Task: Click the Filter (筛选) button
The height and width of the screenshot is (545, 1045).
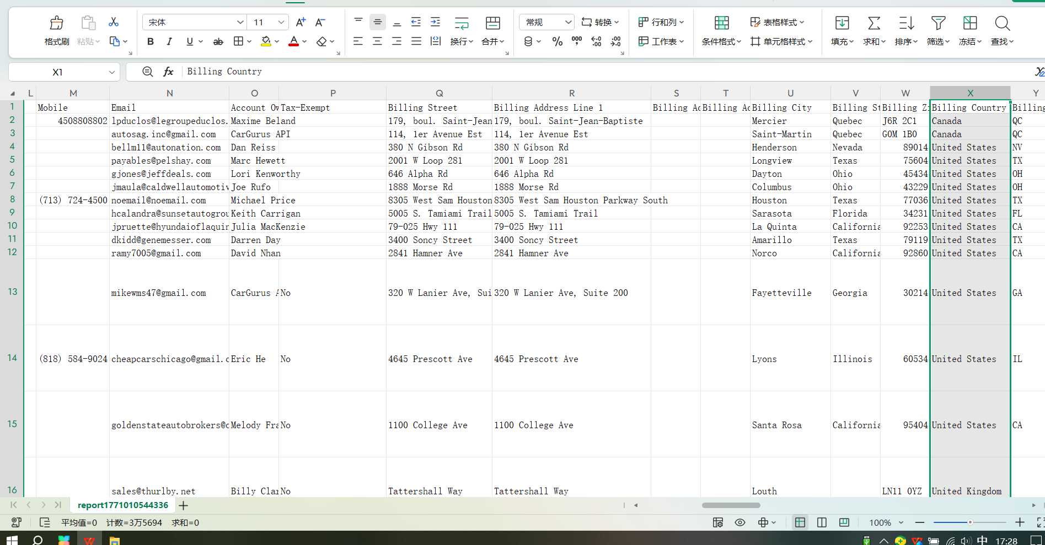Action: click(x=938, y=31)
